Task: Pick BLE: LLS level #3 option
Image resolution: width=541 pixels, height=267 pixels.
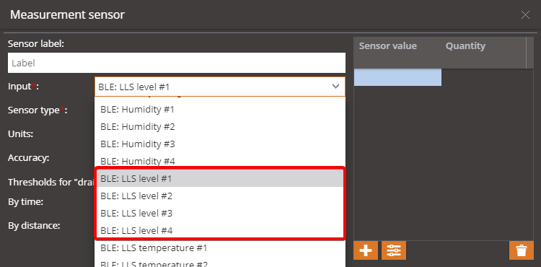Action: click(220, 213)
